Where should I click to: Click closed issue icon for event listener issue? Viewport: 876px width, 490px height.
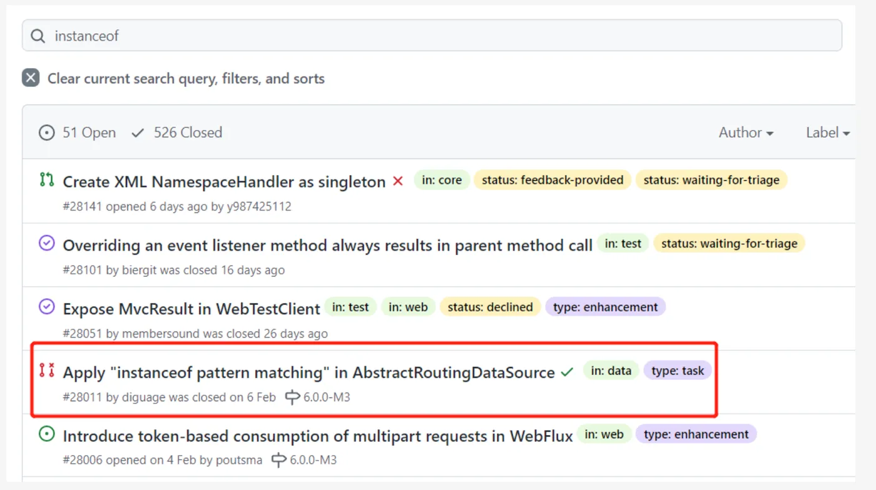tap(47, 243)
